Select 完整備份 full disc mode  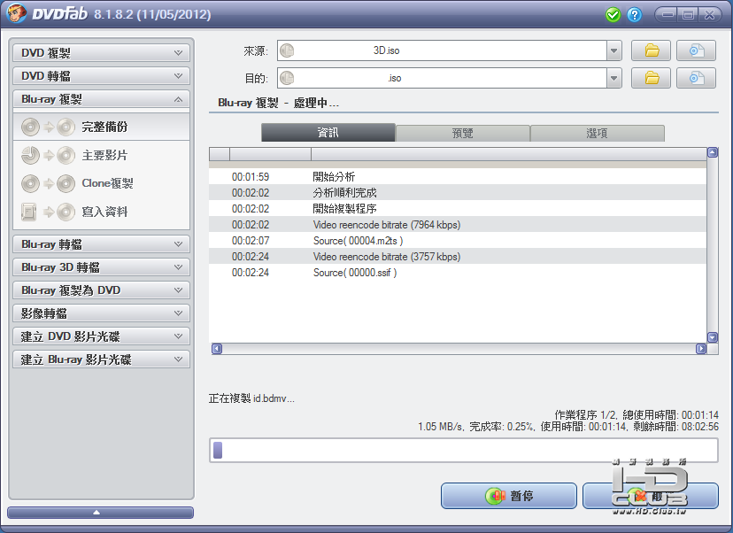click(102, 127)
